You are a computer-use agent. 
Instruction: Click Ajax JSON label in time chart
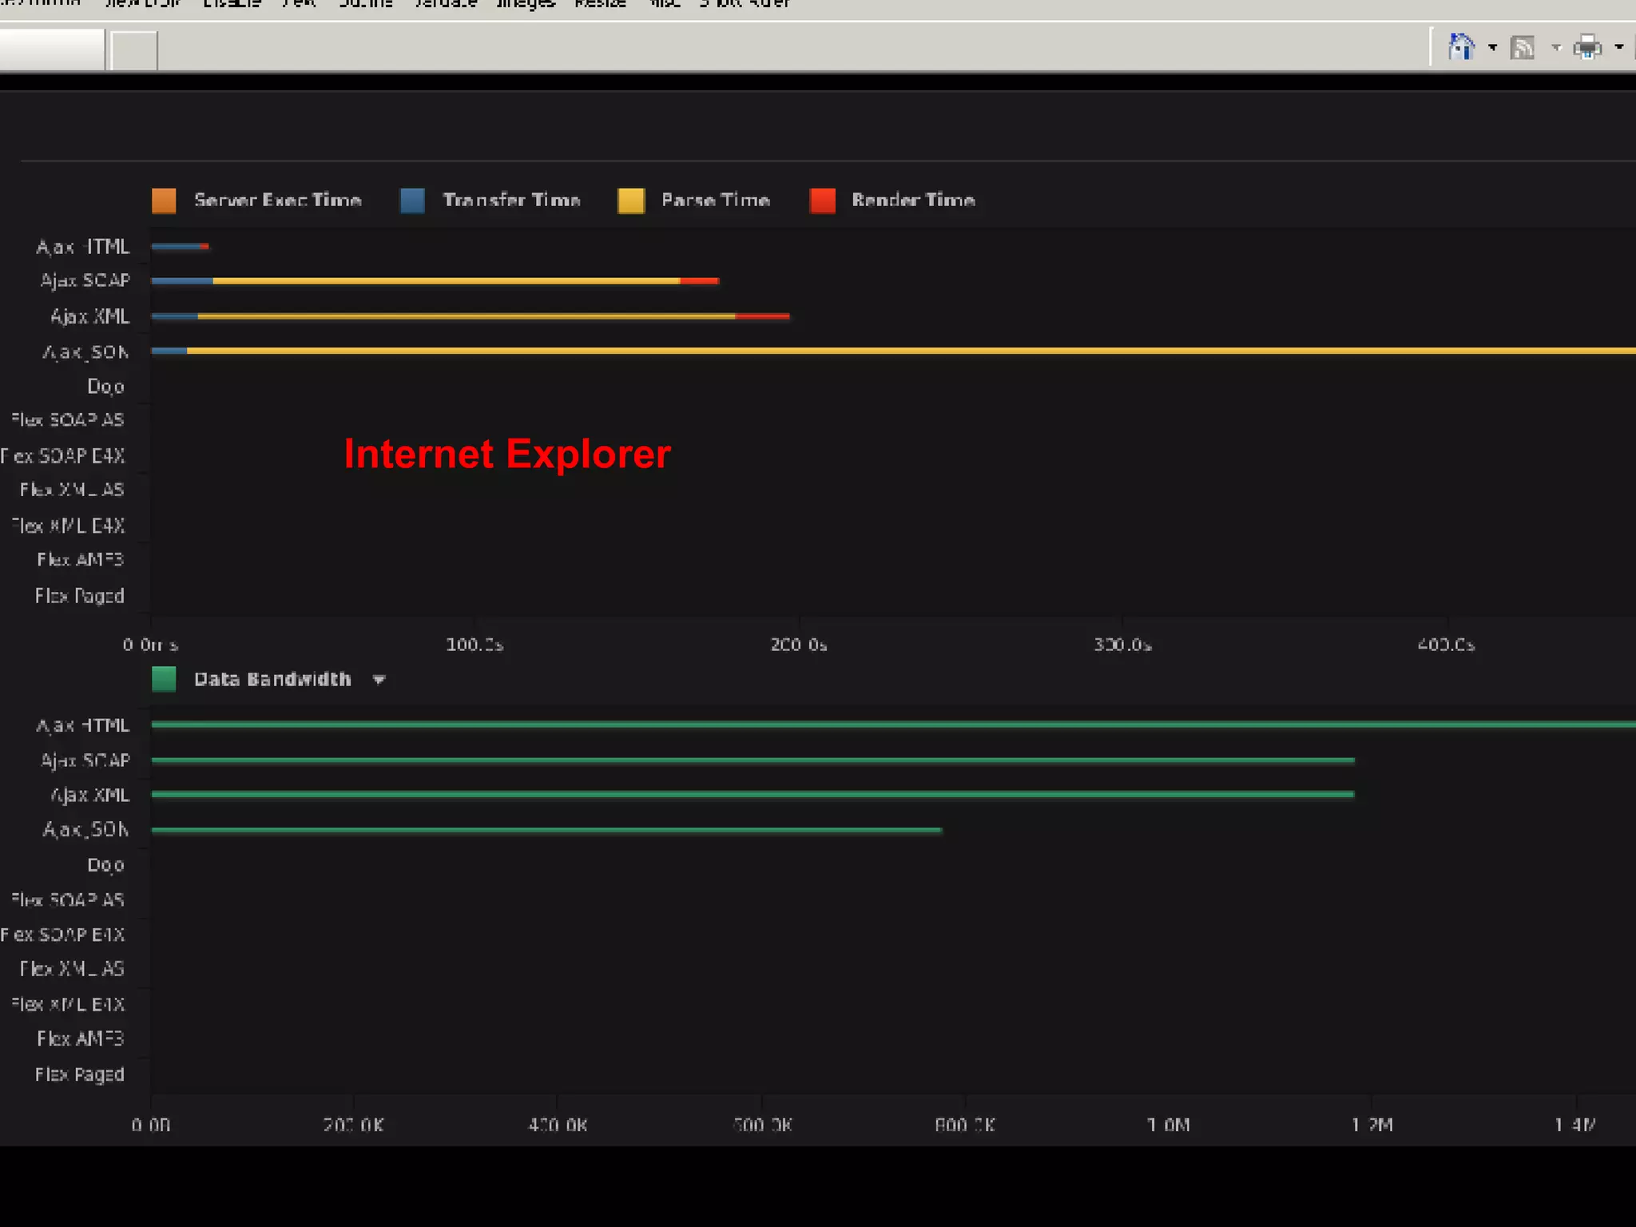[85, 352]
